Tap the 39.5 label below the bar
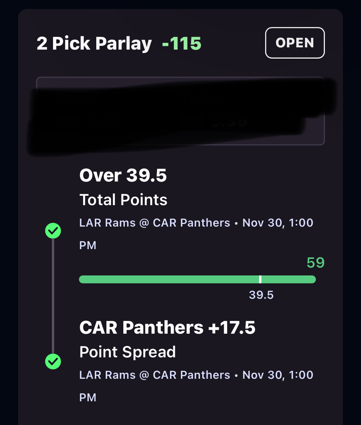361x425 pixels. [261, 295]
